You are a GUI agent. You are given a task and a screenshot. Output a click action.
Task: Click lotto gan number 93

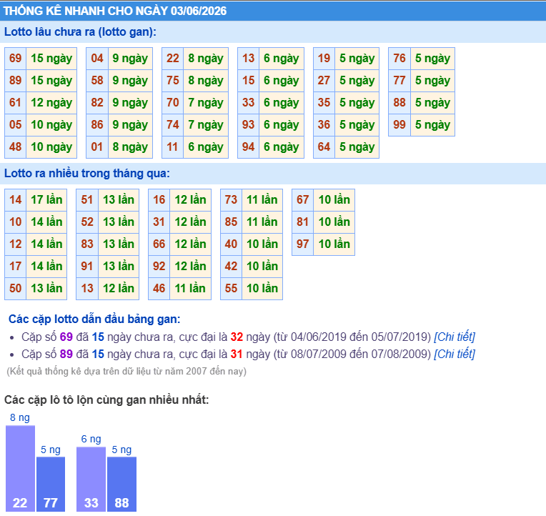pos(248,124)
